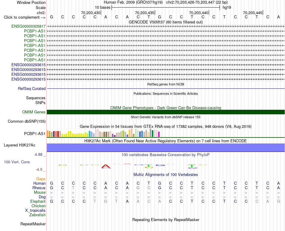Select the Mouse alignment row label
The height and width of the screenshot is (231, 285).
tap(40, 192)
